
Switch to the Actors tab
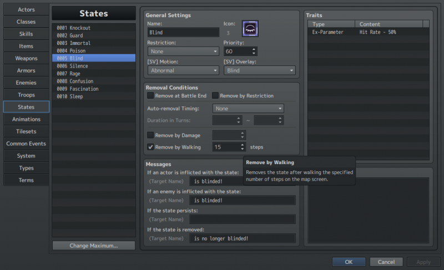click(x=26, y=9)
